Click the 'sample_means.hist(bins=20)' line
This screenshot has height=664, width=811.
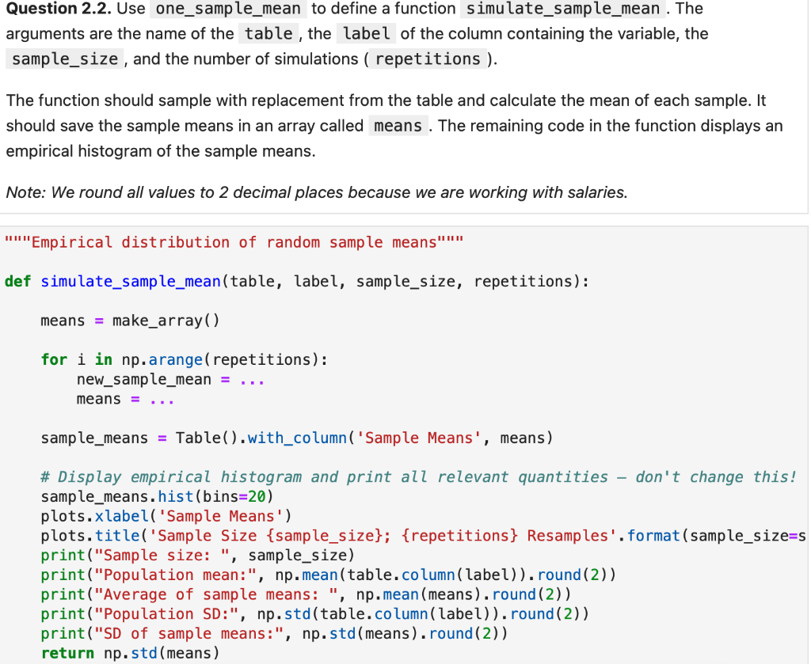[x=158, y=496]
